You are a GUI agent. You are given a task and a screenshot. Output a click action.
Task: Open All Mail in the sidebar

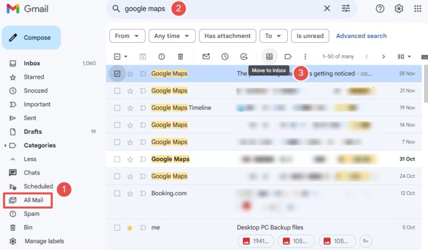28,200
